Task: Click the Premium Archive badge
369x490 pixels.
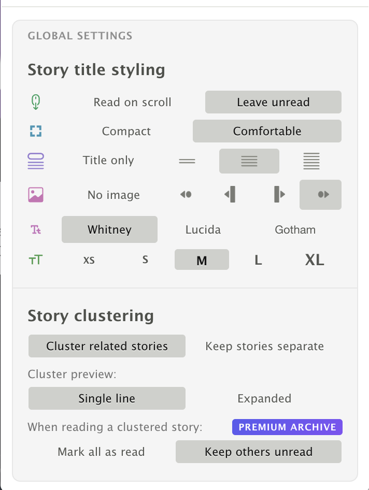Action: tap(287, 427)
